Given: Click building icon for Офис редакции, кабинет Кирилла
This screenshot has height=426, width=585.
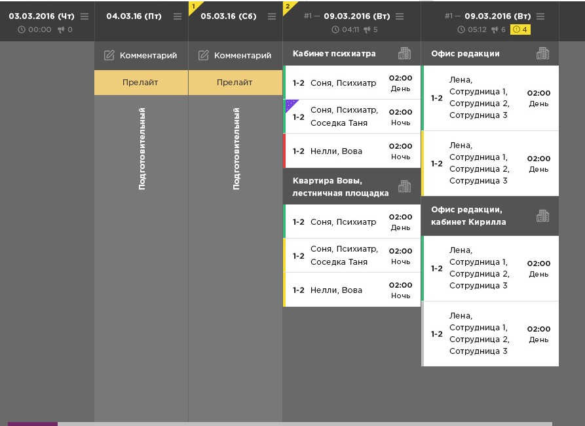Looking at the screenshot, I should tap(543, 216).
